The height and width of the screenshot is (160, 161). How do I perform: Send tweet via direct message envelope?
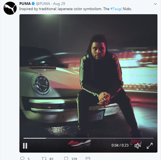pyautogui.click(x=88, y=158)
